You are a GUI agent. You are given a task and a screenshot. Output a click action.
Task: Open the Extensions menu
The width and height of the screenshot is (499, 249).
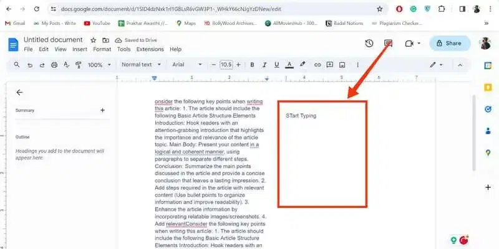(150, 49)
